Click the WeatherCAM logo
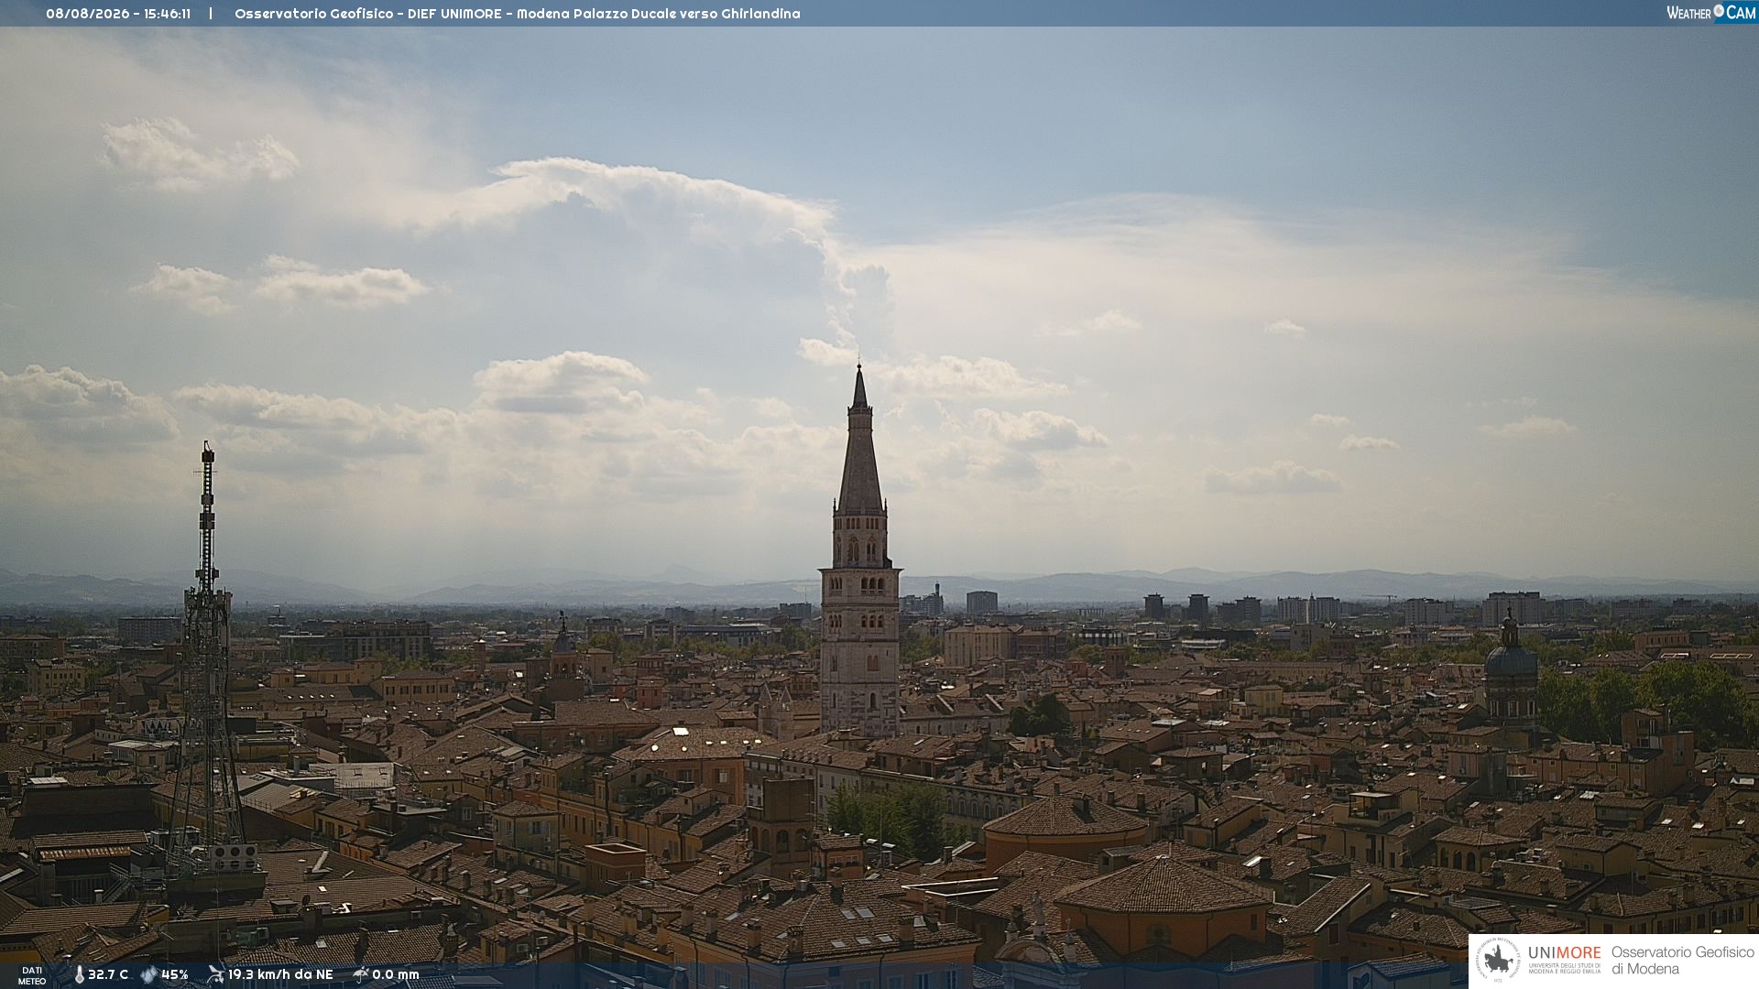 click(1711, 13)
